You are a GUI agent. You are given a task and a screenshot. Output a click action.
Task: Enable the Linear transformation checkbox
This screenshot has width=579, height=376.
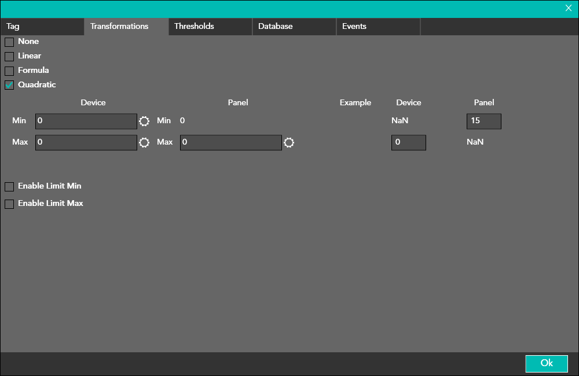(x=9, y=56)
